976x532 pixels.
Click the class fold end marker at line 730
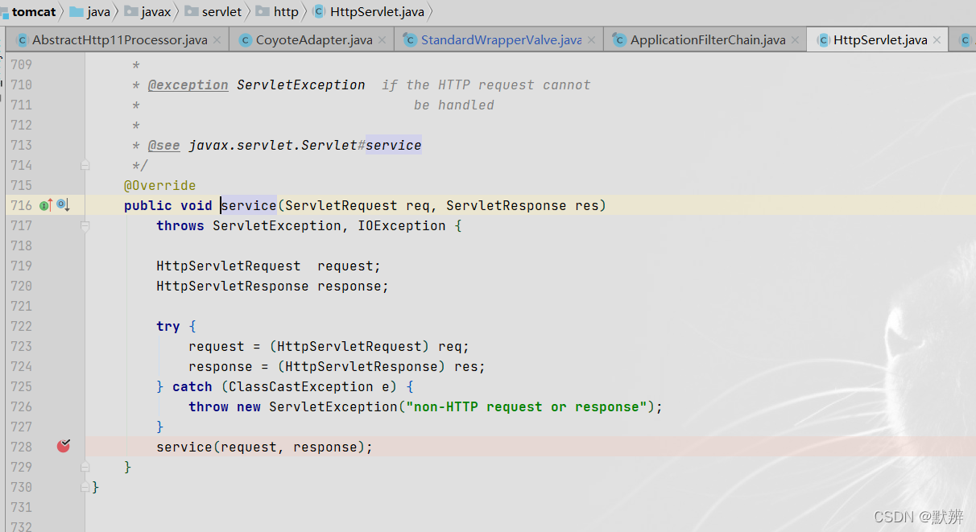85,487
